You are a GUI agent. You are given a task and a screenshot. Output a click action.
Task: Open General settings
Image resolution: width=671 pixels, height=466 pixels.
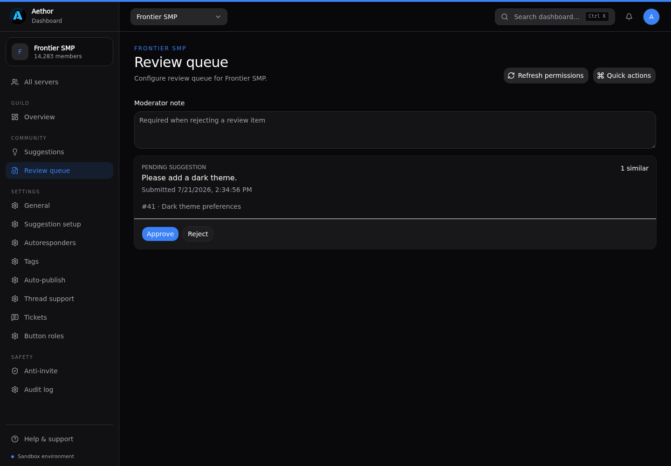pos(59,206)
